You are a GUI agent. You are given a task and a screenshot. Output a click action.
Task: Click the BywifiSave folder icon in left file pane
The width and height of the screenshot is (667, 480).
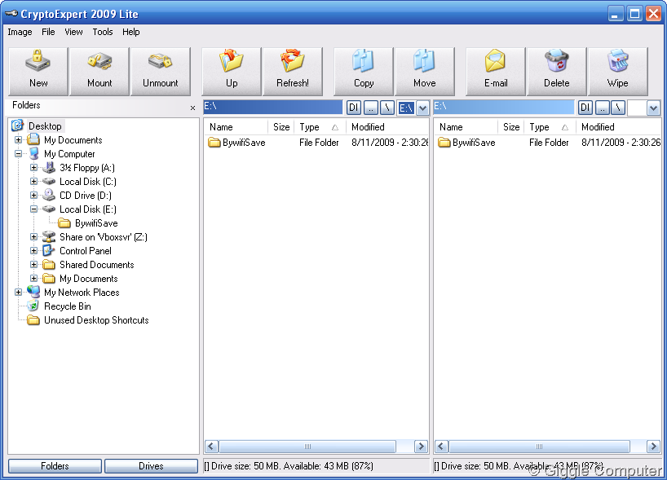tap(214, 142)
